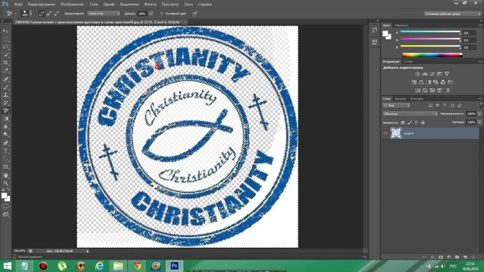Select the Zoom tool
The height and width of the screenshot is (272, 484).
click(6, 183)
